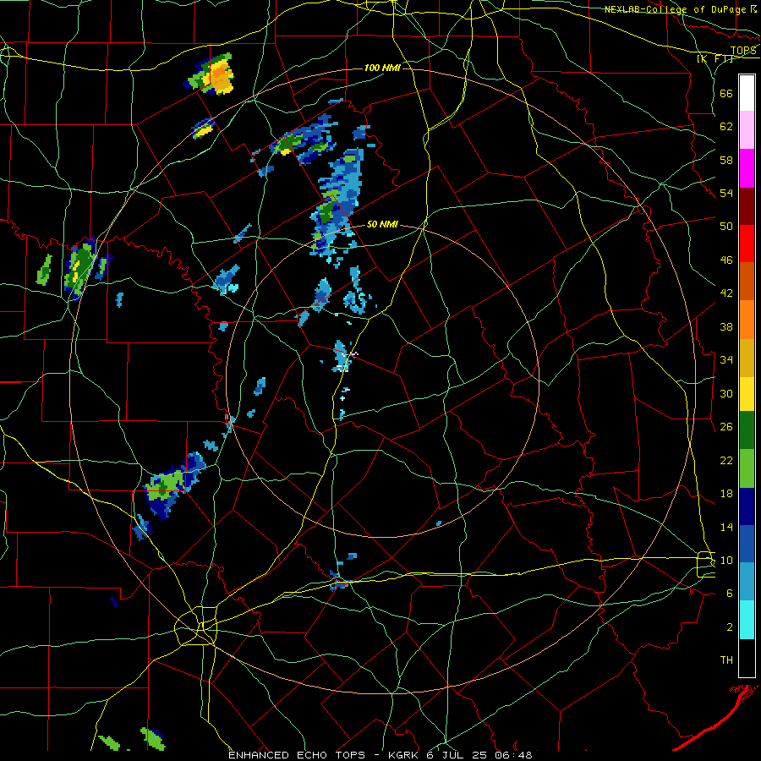The image size is (761, 761).
Task: Pick the magenta legend swatch
Action: click(747, 168)
